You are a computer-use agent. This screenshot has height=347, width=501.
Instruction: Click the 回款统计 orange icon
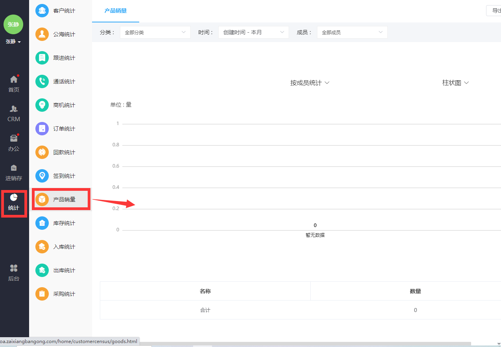(x=42, y=152)
